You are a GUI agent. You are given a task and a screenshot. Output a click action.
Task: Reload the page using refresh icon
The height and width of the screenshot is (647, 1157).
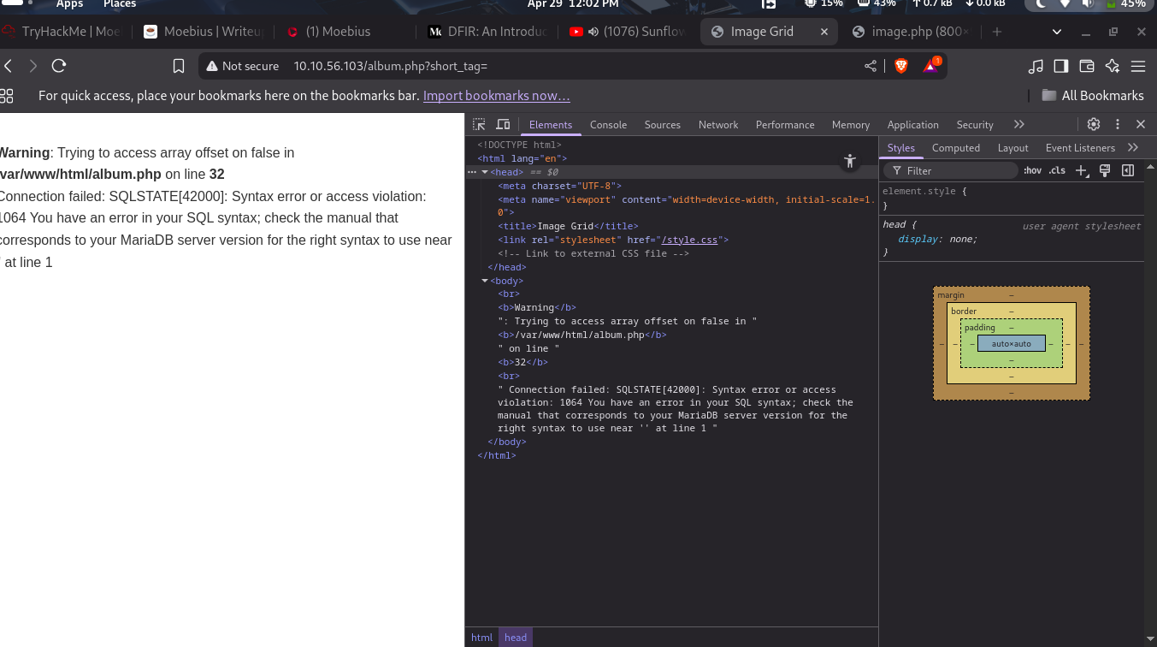(59, 66)
